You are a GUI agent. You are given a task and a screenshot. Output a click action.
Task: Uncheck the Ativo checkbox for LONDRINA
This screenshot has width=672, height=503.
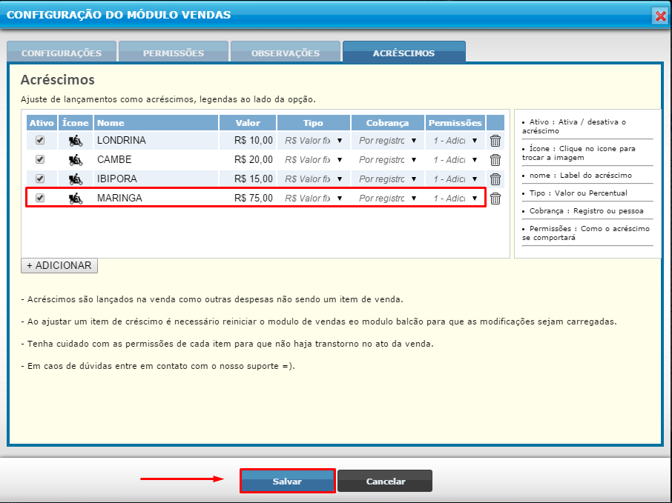point(40,140)
